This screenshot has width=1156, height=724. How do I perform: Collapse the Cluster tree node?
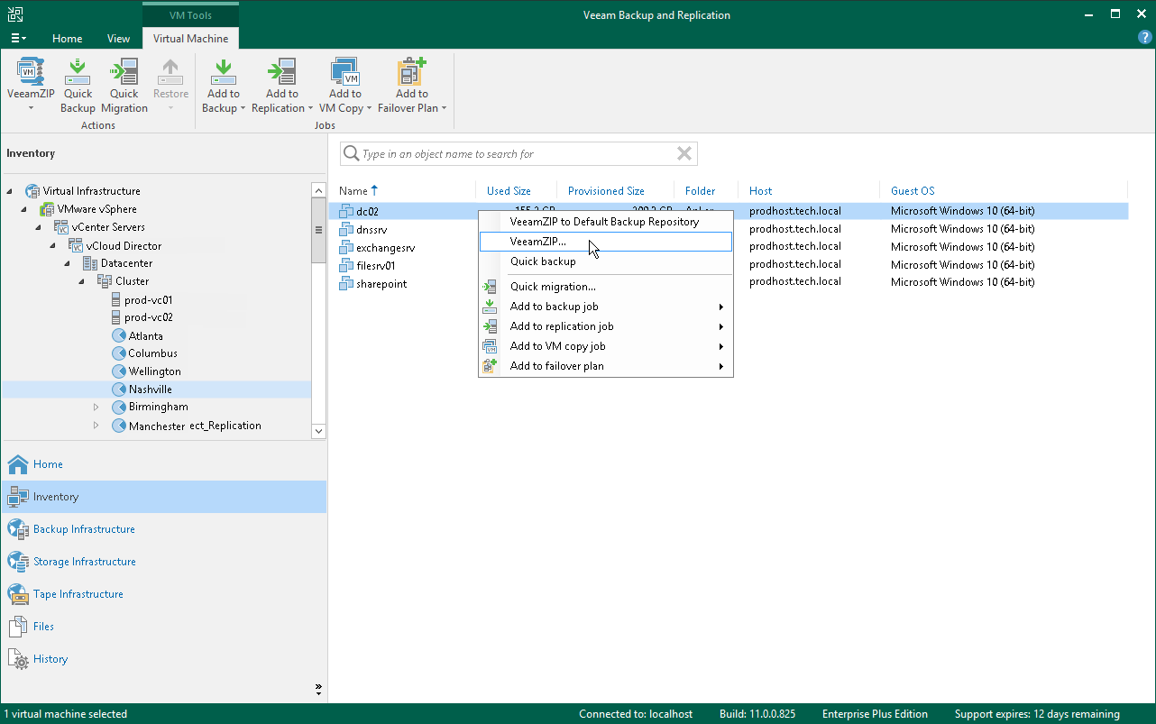[79, 281]
